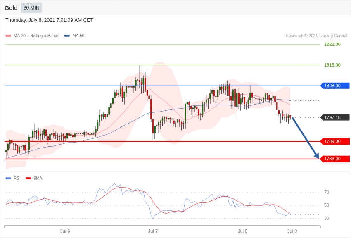Click the Research © 2021 Trading Central credit
351x238 pixels.
[x=316, y=36]
